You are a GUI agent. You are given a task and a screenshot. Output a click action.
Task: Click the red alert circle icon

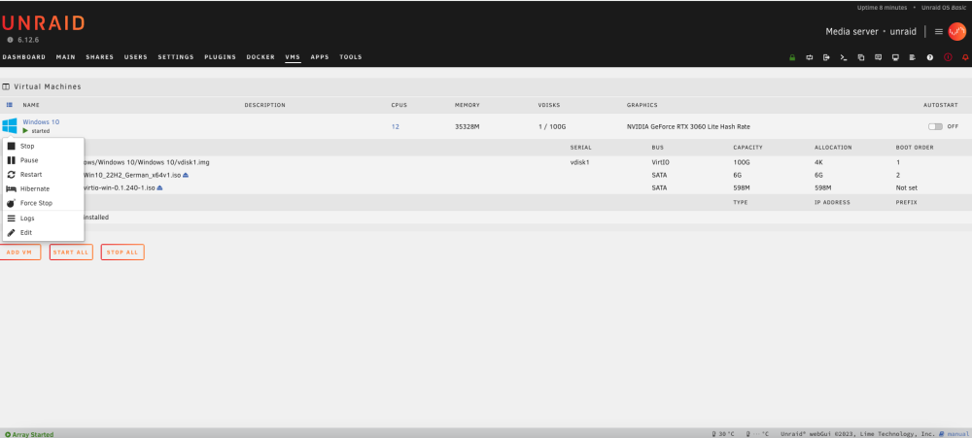(948, 57)
